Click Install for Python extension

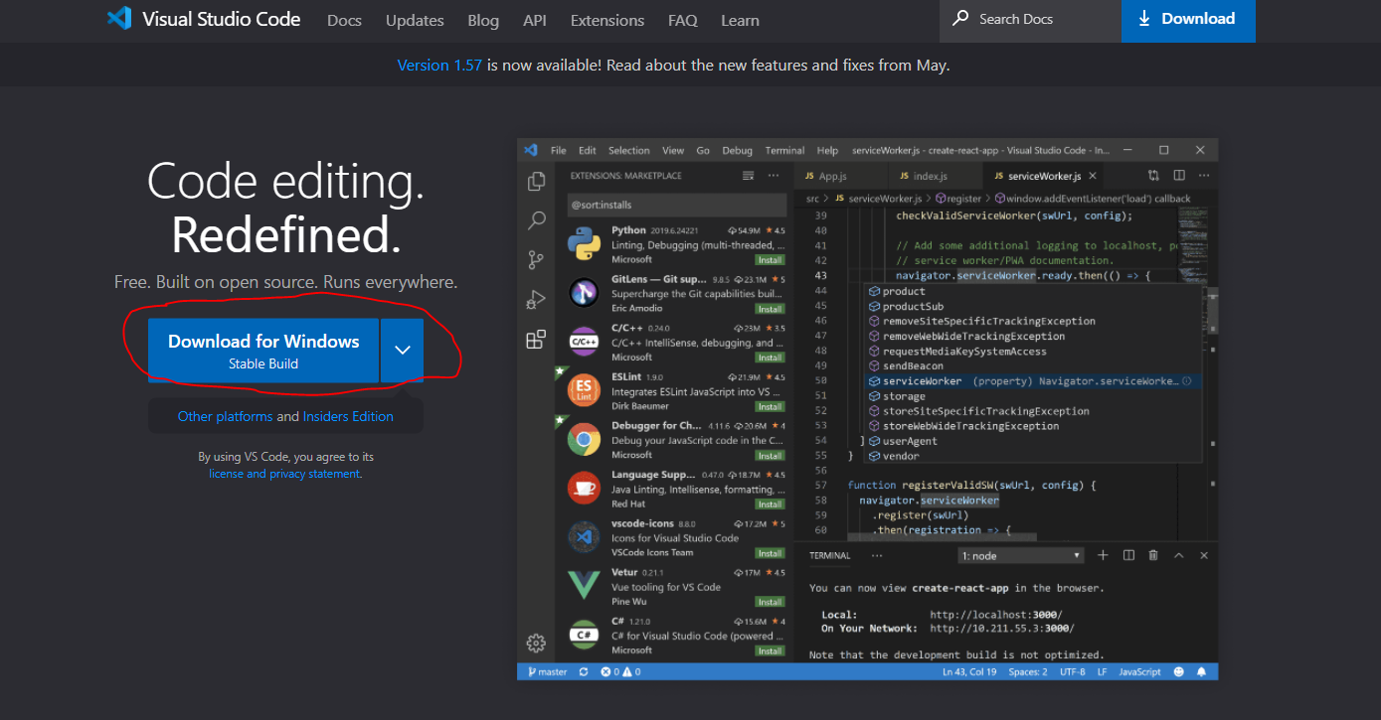(x=770, y=259)
